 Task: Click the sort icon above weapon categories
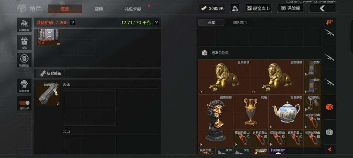pyautogui.click(x=329, y=22)
